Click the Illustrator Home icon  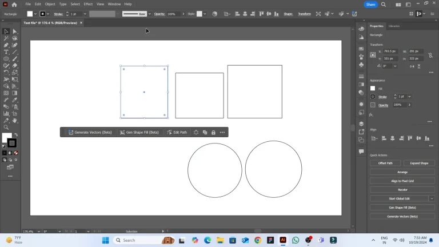coord(14,4)
